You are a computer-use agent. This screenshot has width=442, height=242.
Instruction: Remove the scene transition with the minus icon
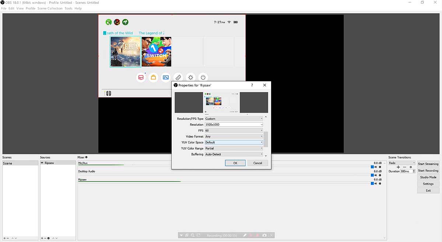[404, 167]
